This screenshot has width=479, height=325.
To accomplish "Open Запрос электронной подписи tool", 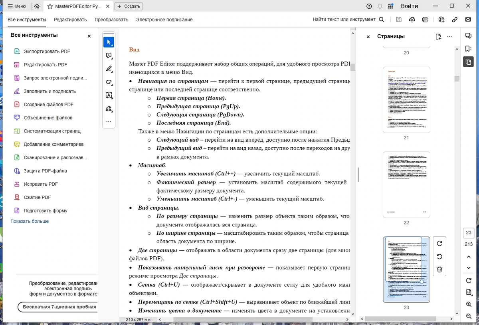I will (x=50, y=78).
